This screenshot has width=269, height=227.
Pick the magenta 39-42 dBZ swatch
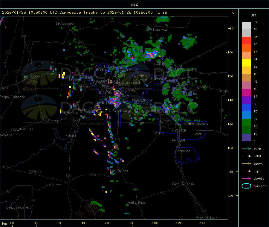point(246,92)
